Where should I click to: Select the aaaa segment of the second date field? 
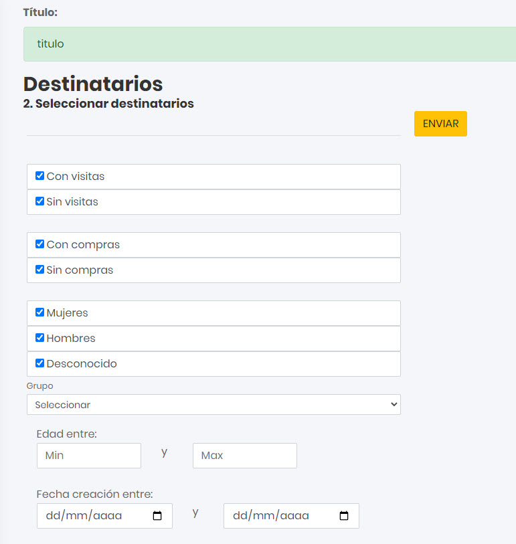coord(294,516)
